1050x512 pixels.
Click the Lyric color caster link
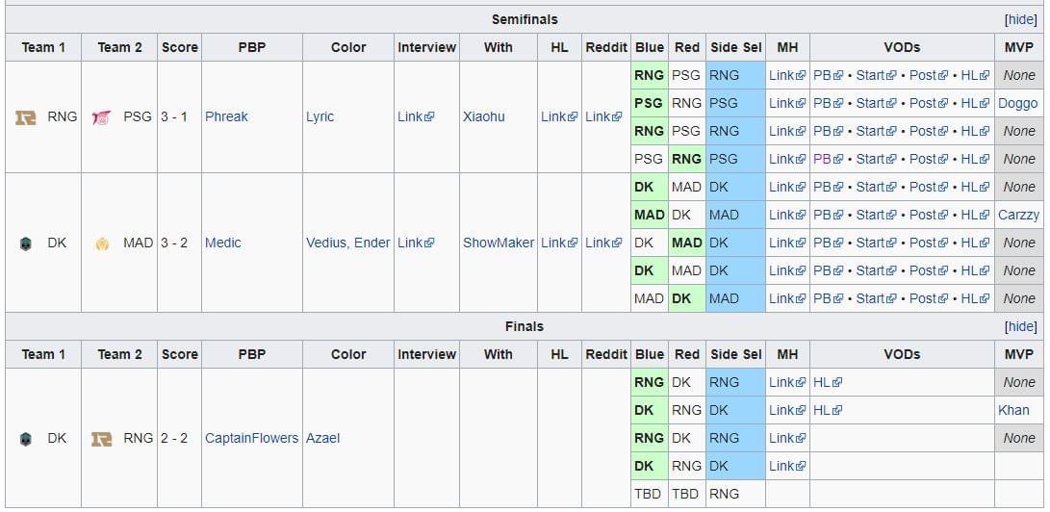point(320,116)
